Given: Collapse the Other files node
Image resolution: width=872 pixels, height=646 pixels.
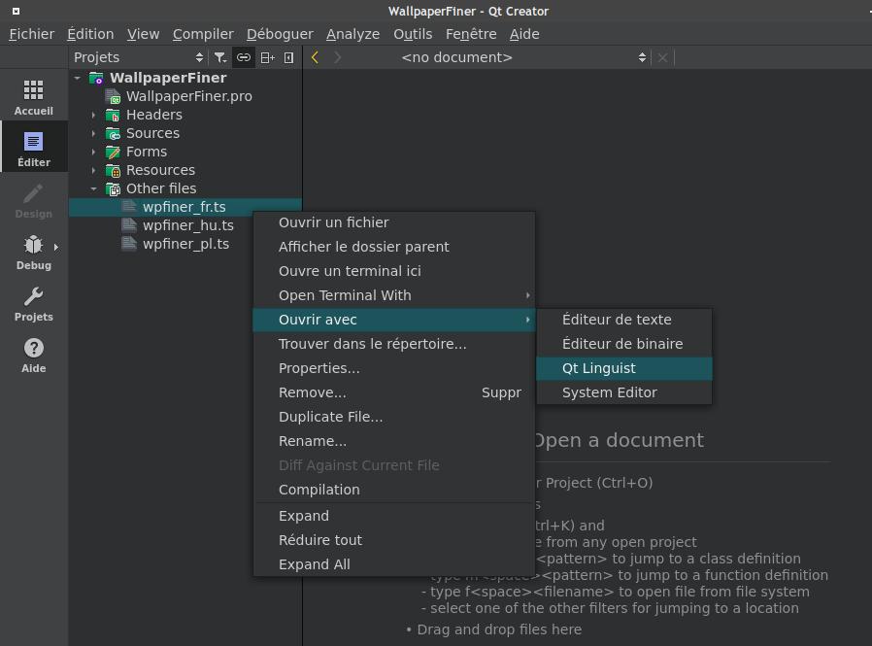Looking at the screenshot, I should click(x=93, y=188).
